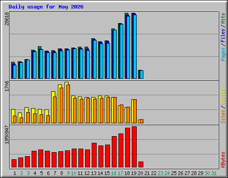Screen dimensions: 228x178
Task: Click day label 28 on the x-axis
Action: (194, 173)
